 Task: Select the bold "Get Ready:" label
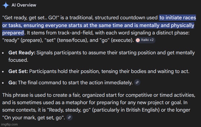[22, 53]
